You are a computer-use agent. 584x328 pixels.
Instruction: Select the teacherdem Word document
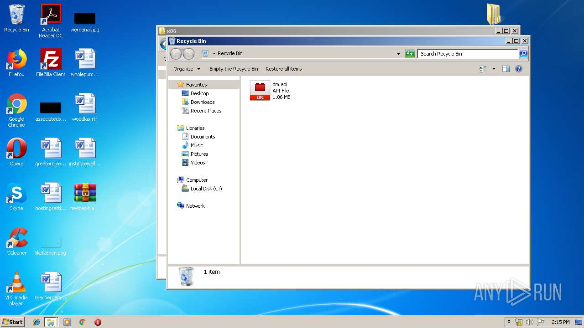[x=51, y=286]
